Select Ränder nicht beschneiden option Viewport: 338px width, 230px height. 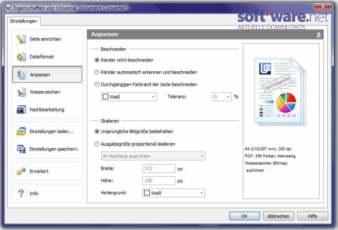coord(124,60)
